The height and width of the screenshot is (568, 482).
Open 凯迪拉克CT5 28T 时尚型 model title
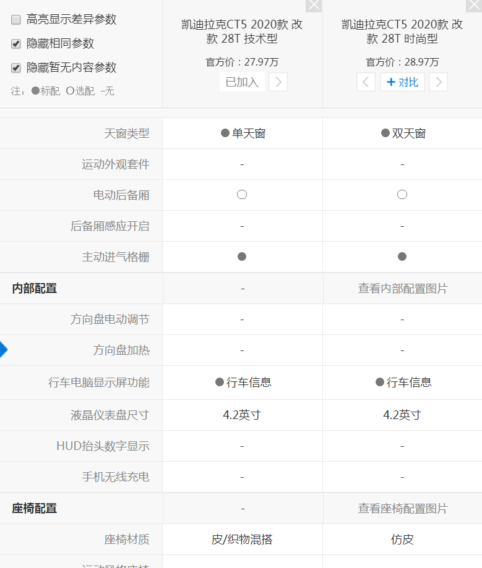(402, 32)
